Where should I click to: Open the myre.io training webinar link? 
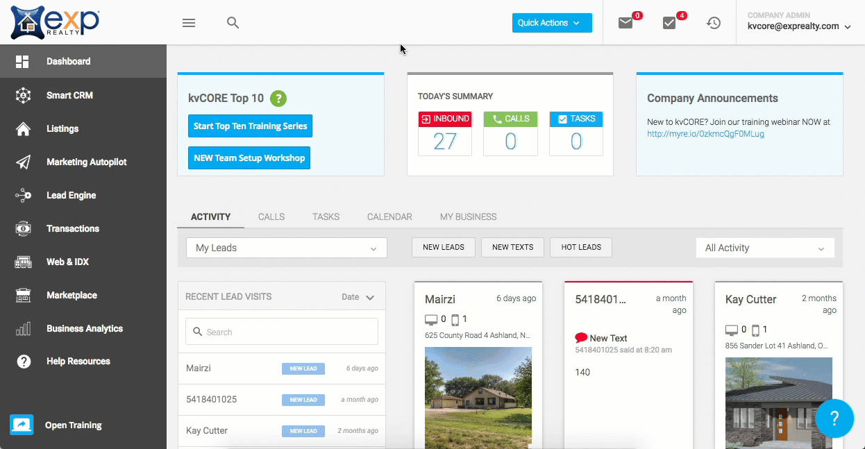click(705, 134)
